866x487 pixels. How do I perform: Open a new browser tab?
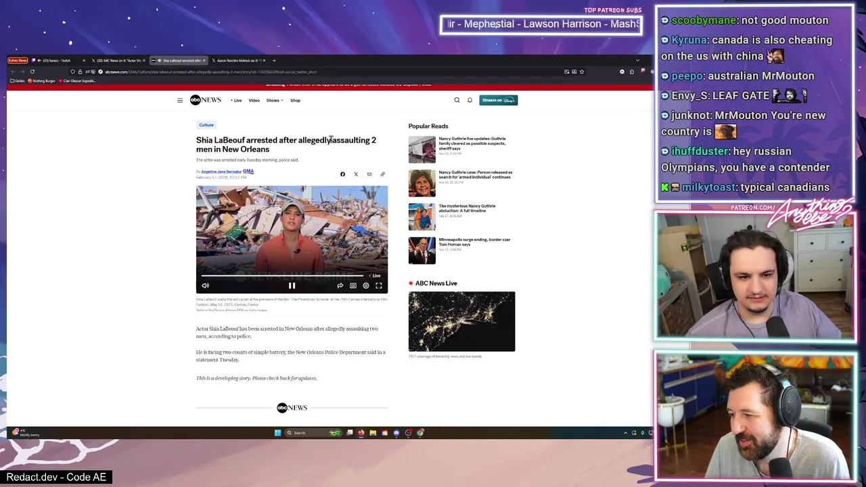(x=274, y=60)
